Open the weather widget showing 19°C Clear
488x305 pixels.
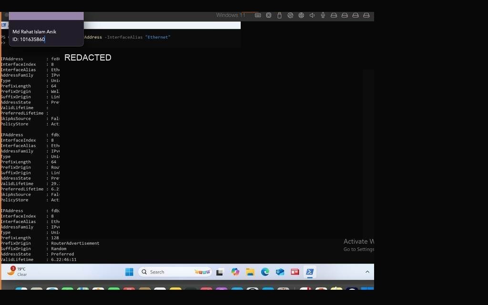(17, 271)
